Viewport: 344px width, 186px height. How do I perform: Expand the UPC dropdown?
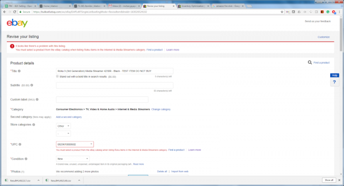coord(91,144)
